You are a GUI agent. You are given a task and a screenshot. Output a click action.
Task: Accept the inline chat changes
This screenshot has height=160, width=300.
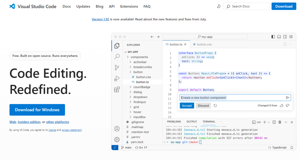point(187,105)
